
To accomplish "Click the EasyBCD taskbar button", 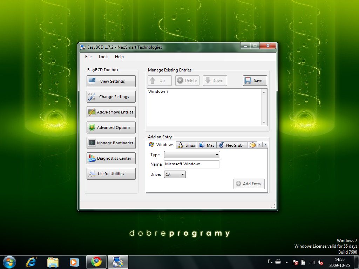I will coord(118,262).
